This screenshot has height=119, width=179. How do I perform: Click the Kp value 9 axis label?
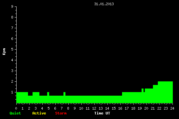(12, 6)
